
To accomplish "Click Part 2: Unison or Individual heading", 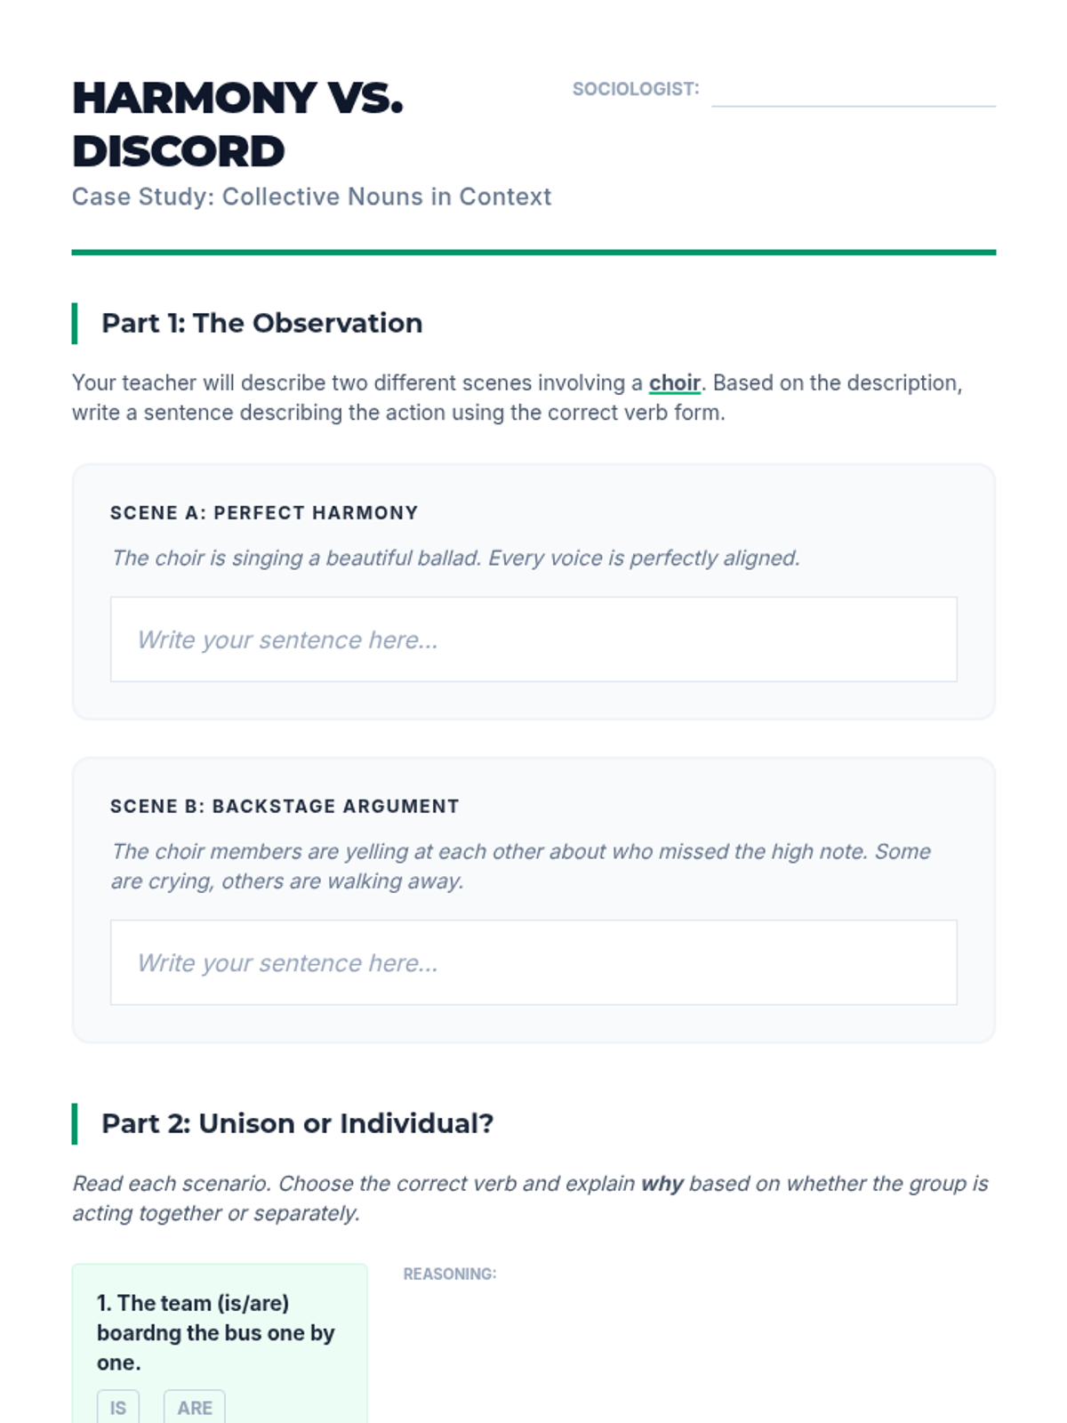I will [297, 1123].
